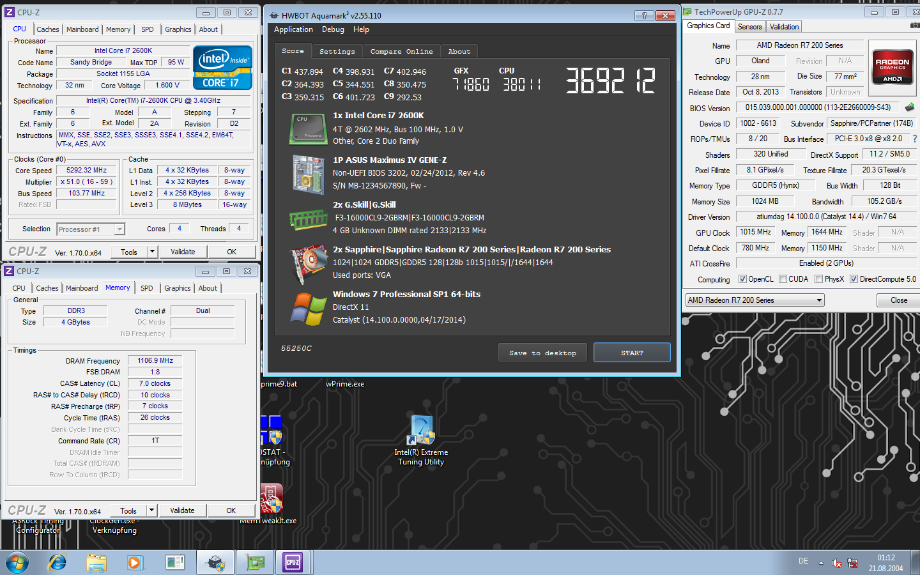Viewport: 920px width, 575px height.
Task: Click the Windows logo icon in Aquamark
Action: pyautogui.click(x=309, y=309)
